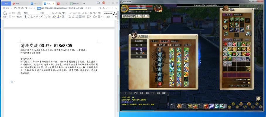Open the 开发工具 ribbon tab
Viewport: 266px width, 117px height.
point(72,8)
